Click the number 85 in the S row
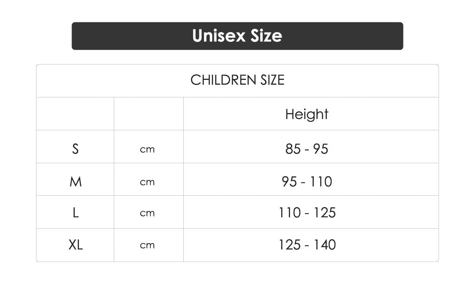Screen dimensions: 475x294 pos(293,149)
